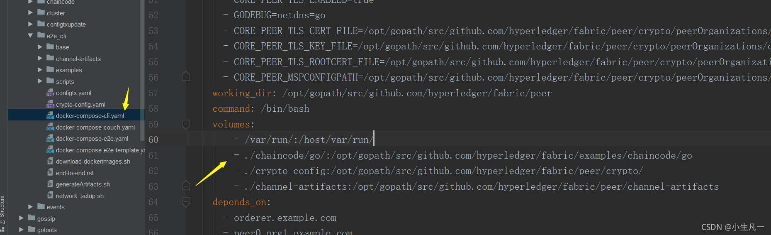Expand the scripts folder arrow
Screen dimensions: 771x235
point(40,81)
